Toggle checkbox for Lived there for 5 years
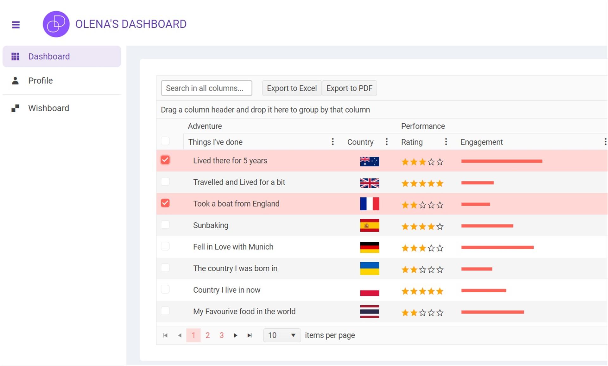Viewport: 608px width, 366px height. pos(166,160)
